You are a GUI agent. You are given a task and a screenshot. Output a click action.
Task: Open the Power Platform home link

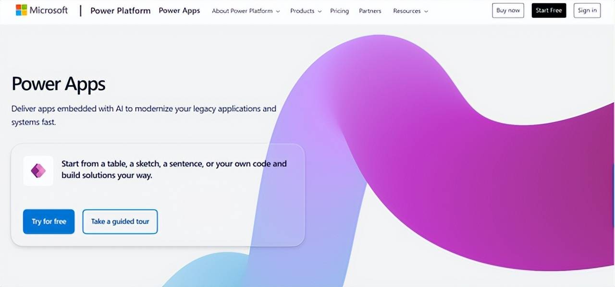pos(120,11)
